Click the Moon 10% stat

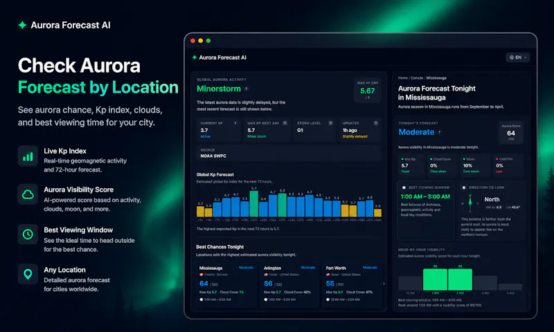[x=475, y=165]
